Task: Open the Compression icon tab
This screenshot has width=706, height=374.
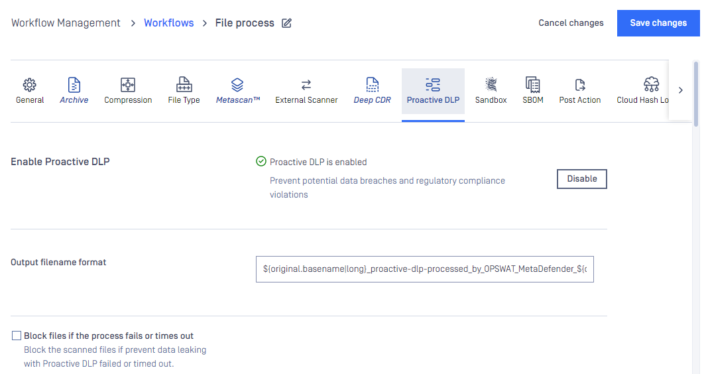Action: [x=128, y=85]
